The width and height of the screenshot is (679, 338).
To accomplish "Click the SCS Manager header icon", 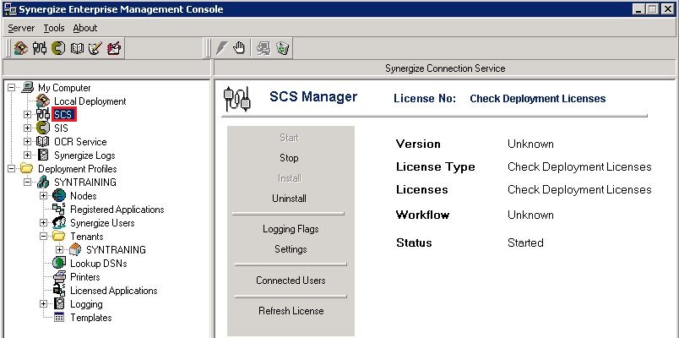I will tap(236, 99).
